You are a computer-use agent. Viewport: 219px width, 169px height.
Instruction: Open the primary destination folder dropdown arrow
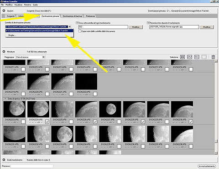pos(70,27)
